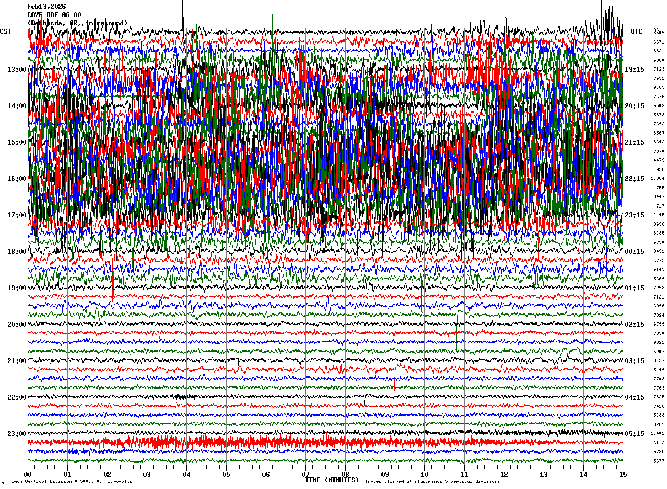
Task: Click the DC offset value 6502
Action: click(x=659, y=105)
